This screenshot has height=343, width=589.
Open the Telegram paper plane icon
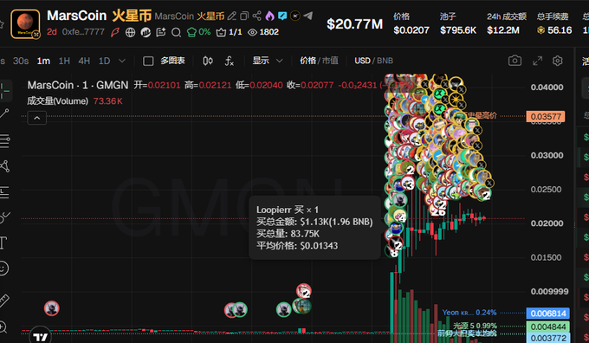pyautogui.click(x=308, y=16)
